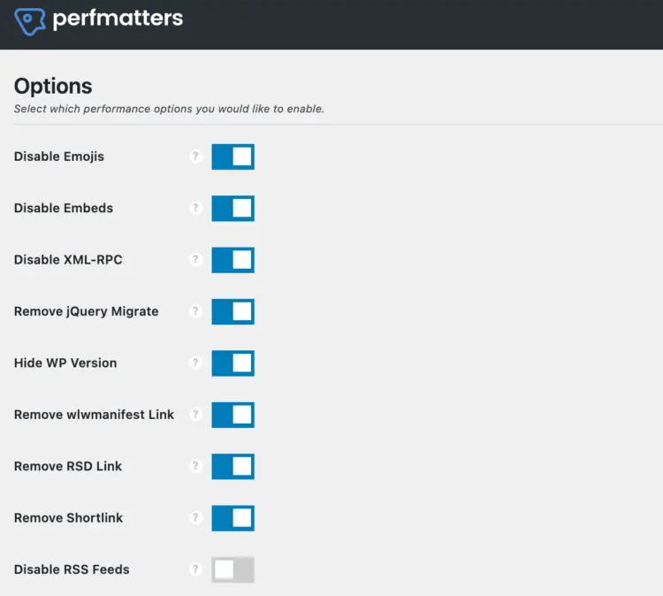Toggle Remove wlwmanifest Link switch

232,415
